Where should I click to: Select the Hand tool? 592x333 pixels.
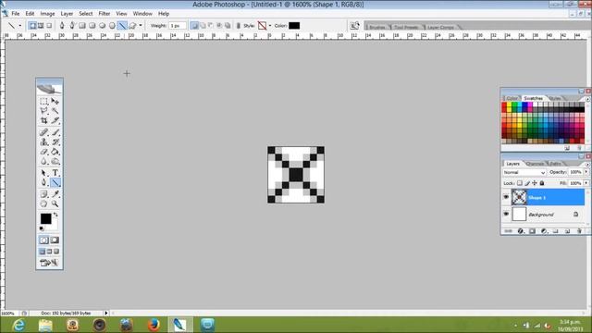pyautogui.click(x=43, y=203)
